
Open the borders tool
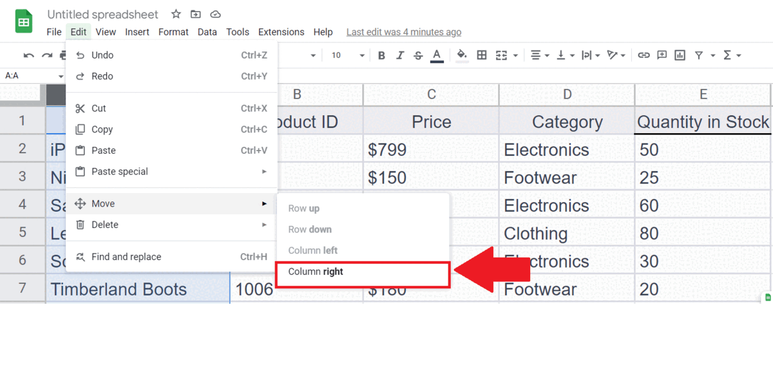click(481, 55)
